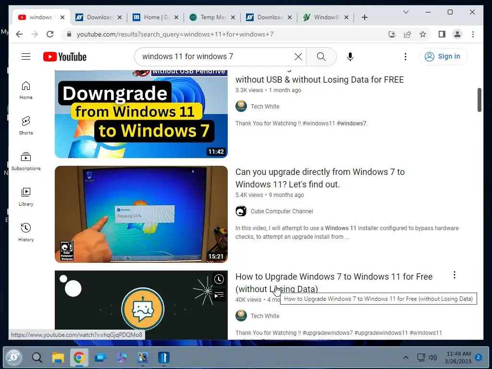
Task: Reload the page
Action: coord(50,34)
